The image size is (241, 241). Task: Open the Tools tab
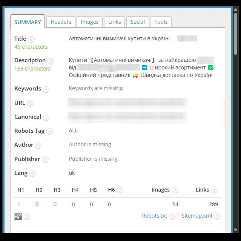pos(161,22)
